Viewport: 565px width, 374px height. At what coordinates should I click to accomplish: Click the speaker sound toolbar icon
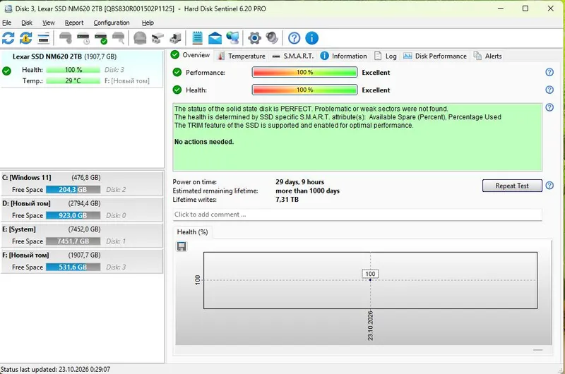(x=272, y=38)
